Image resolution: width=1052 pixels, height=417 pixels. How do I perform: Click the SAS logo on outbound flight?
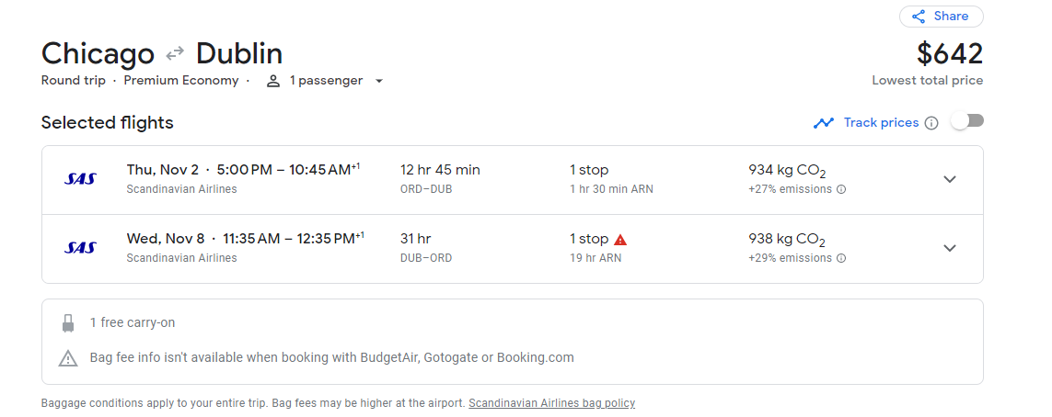pyautogui.click(x=80, y=179)
